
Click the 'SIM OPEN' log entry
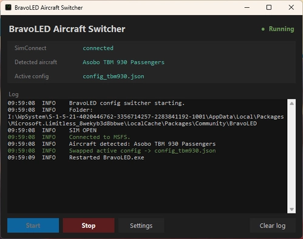[x=52, y=130]
